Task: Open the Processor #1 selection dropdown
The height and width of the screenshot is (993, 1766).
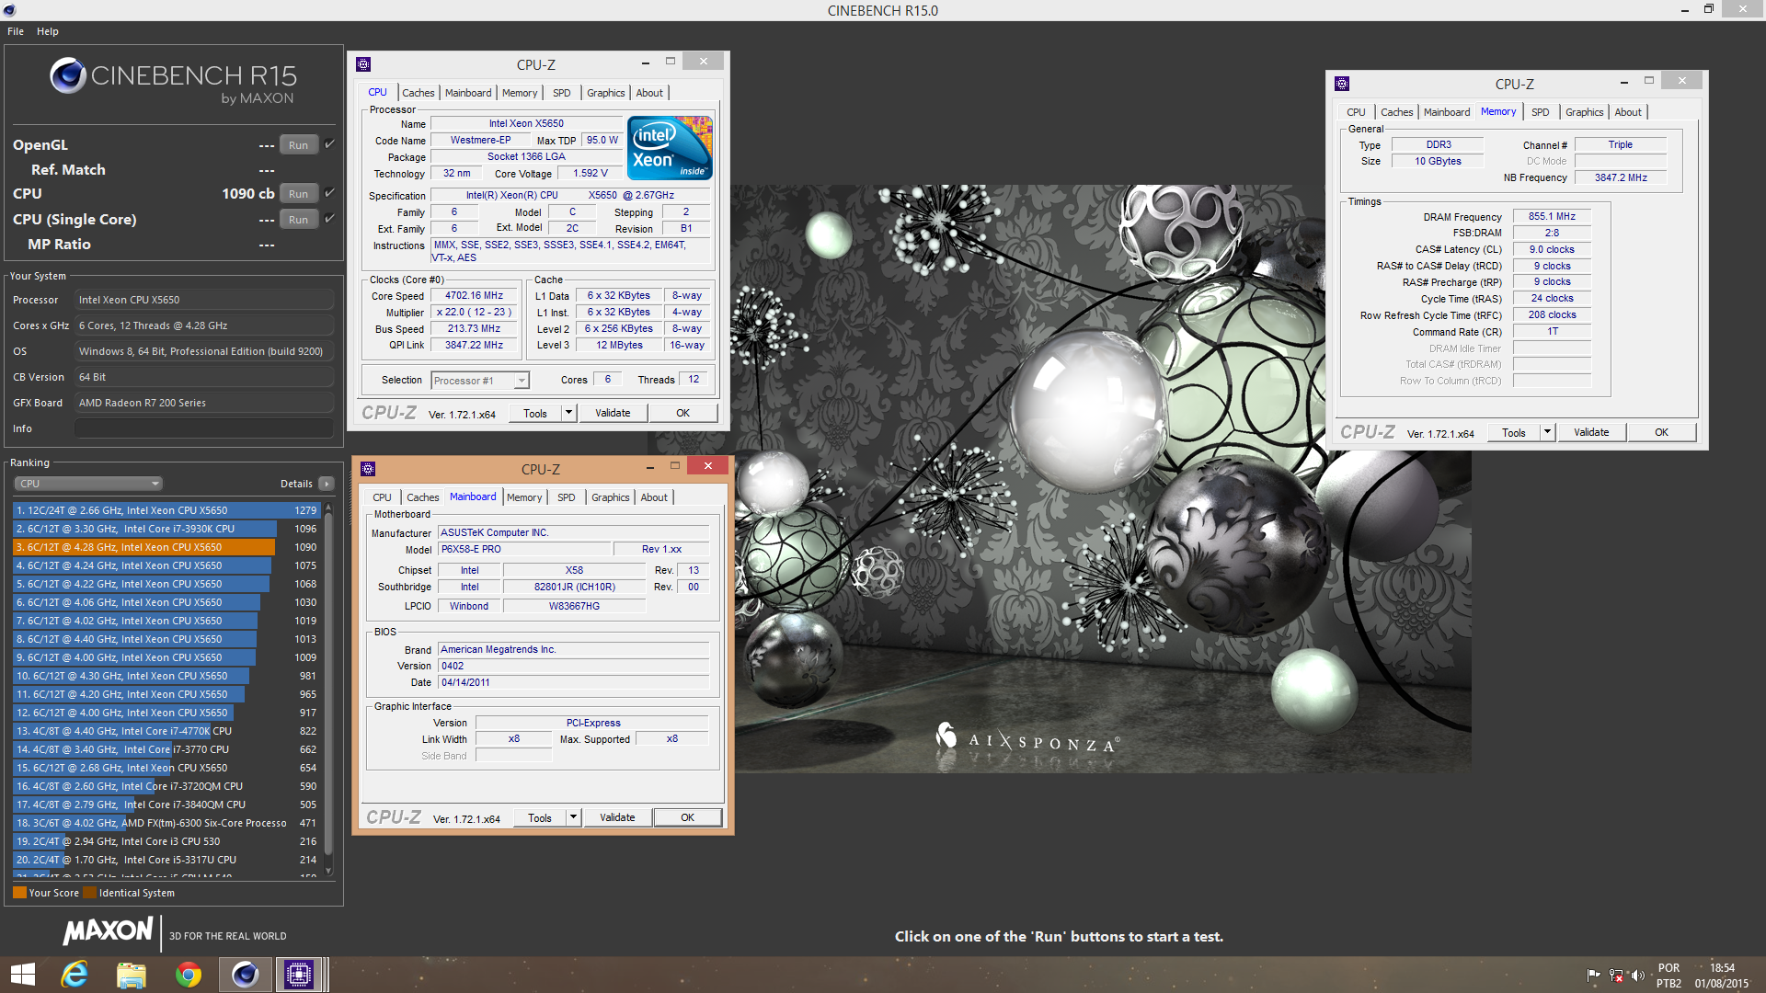Action: [x=480, y=381]
